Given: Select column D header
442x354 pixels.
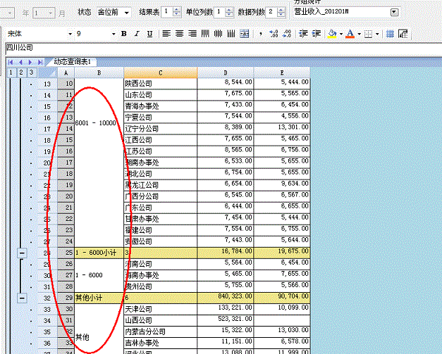Looking at the screenshot, I should point(226,73).
